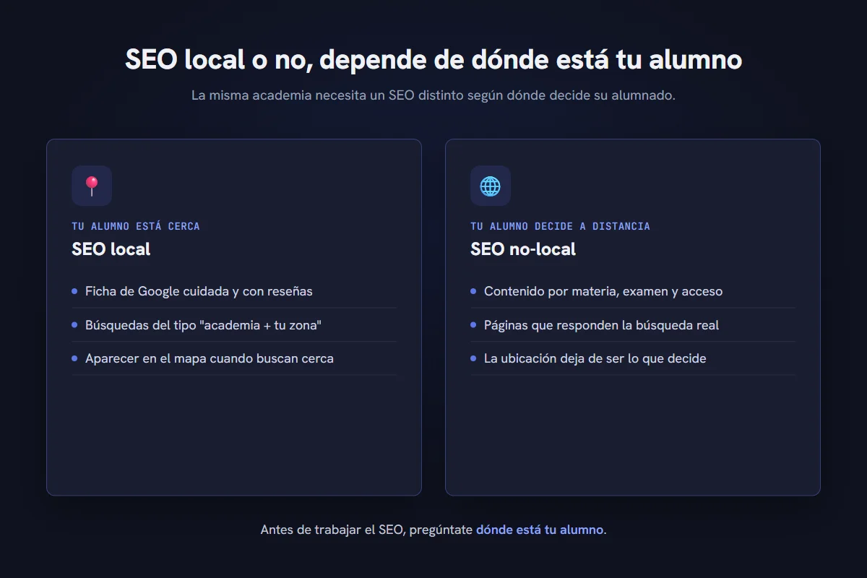Viewport: 867px width, 578px height.
Task: Click the item 'Búsquedas del tipo "academia + tu zona"'
Action: click(x=203, y=325)
